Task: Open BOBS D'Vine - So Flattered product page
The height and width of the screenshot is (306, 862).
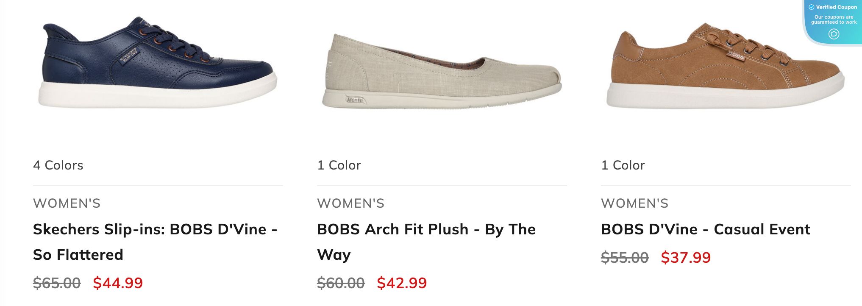Action: click(155, 242)
